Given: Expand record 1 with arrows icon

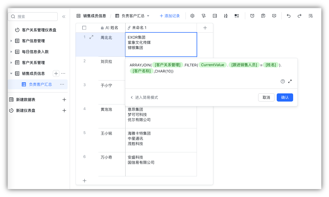Looking at the screenshot, I should [x=91, y=37].
